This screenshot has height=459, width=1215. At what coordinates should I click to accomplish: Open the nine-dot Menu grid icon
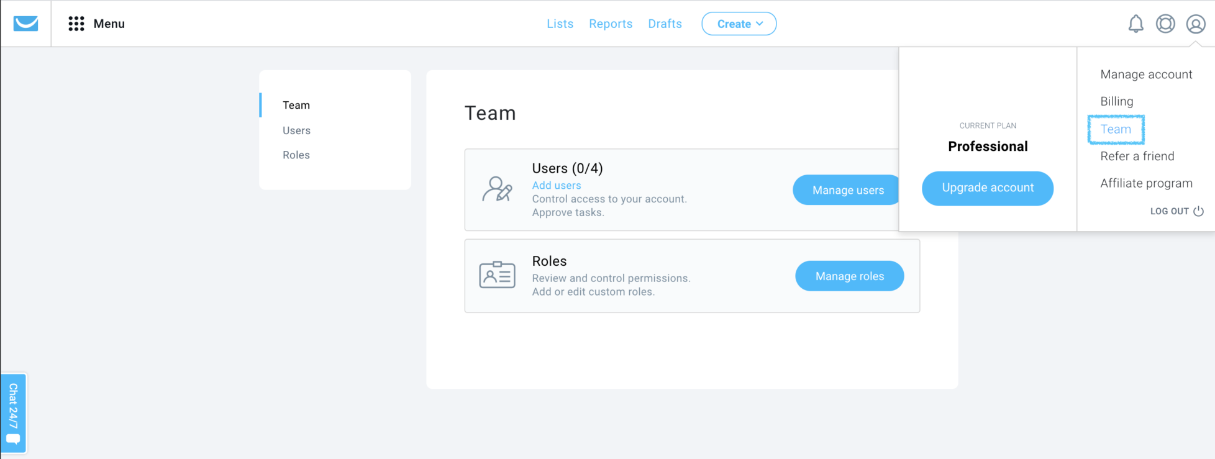point(76,24)
